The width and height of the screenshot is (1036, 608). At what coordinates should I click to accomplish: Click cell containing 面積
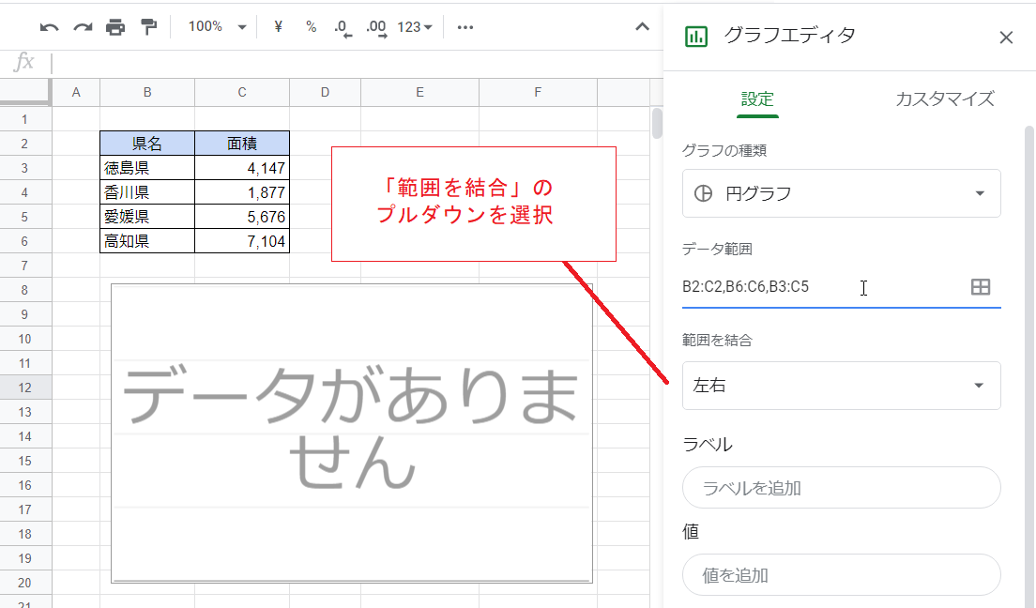[x=242, y=144]
